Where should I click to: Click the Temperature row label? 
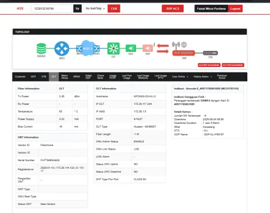click(25, 111)
